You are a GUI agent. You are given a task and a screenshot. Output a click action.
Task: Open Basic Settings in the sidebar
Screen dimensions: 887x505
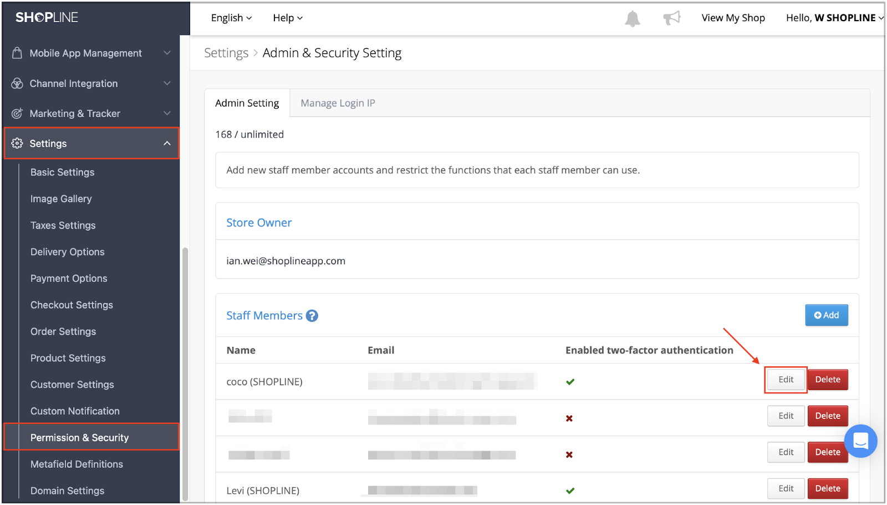(62, 172)
